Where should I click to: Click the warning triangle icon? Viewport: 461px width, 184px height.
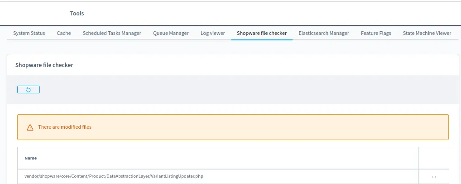point(30,127)
